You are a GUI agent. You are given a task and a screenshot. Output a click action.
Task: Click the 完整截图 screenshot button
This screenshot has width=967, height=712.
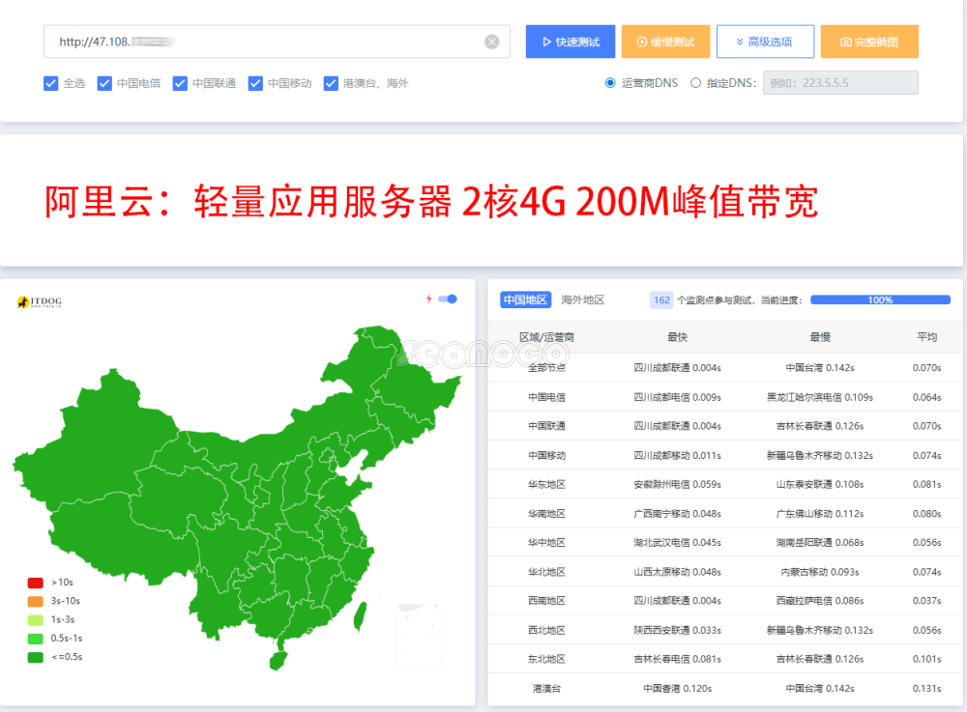(868, 42)
